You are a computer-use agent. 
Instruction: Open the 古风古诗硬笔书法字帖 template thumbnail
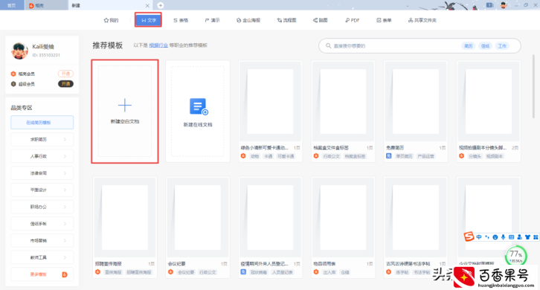click(x=416, y=217)
